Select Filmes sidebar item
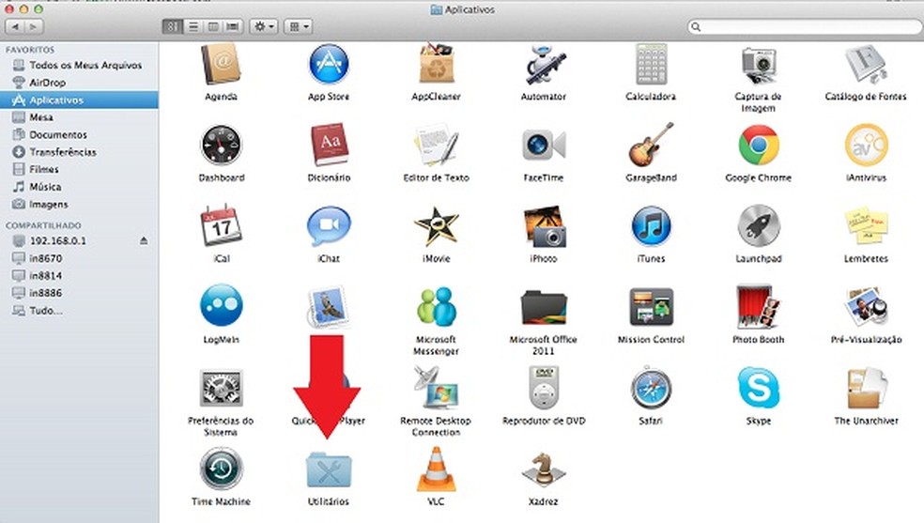The width and height of the screenshot is (924, 523). pos(79,170)
